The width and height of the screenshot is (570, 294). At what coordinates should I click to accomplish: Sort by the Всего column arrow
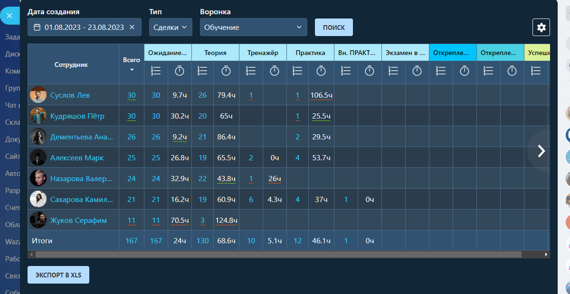point(132,70)
